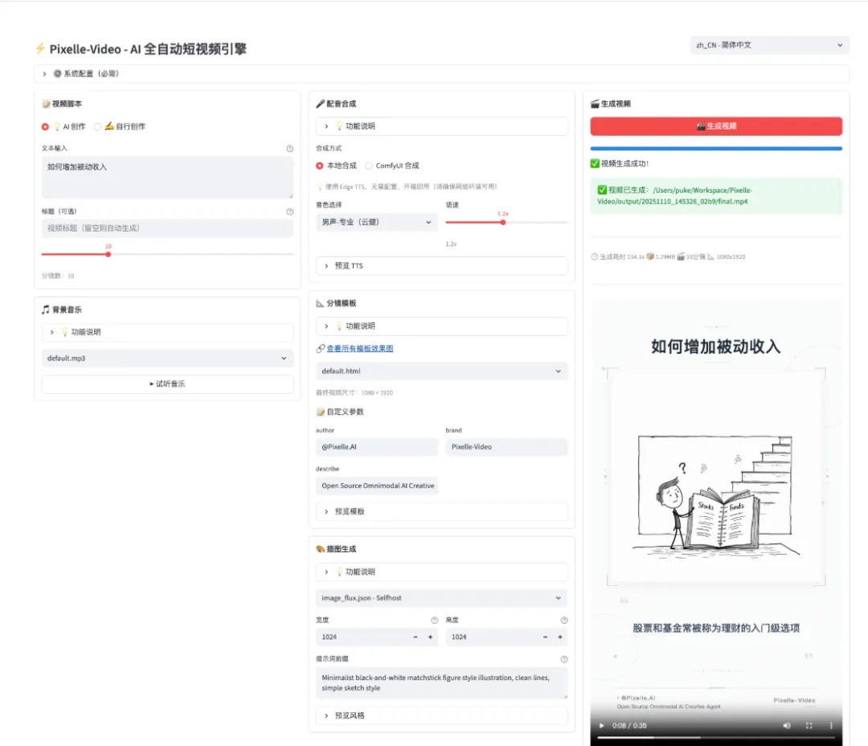Click the red 生成视频 button

[x=716, y=126]
